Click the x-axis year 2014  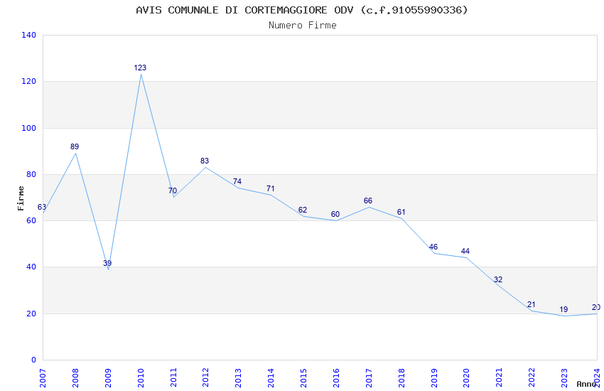click(271, 378)
